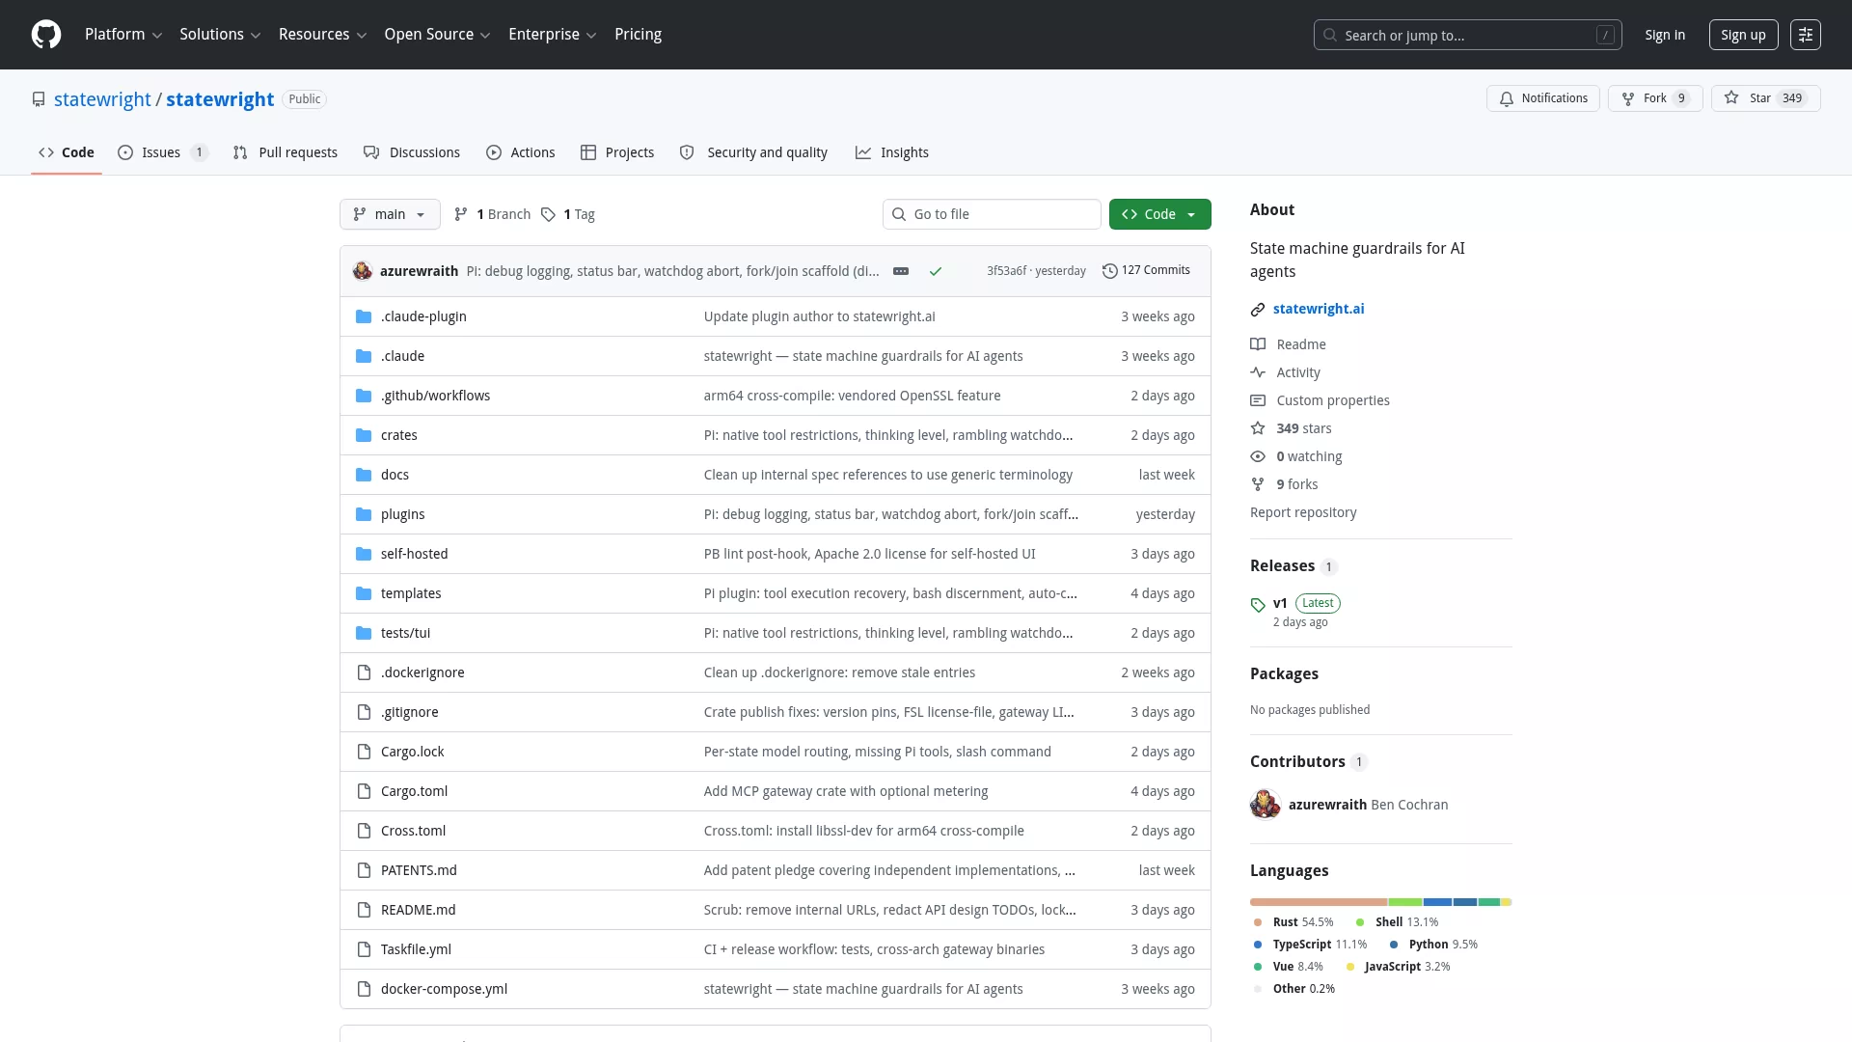Switch to the Code tab
Viewport: 1852px width, 1042px height.
(x=67, y=152)
